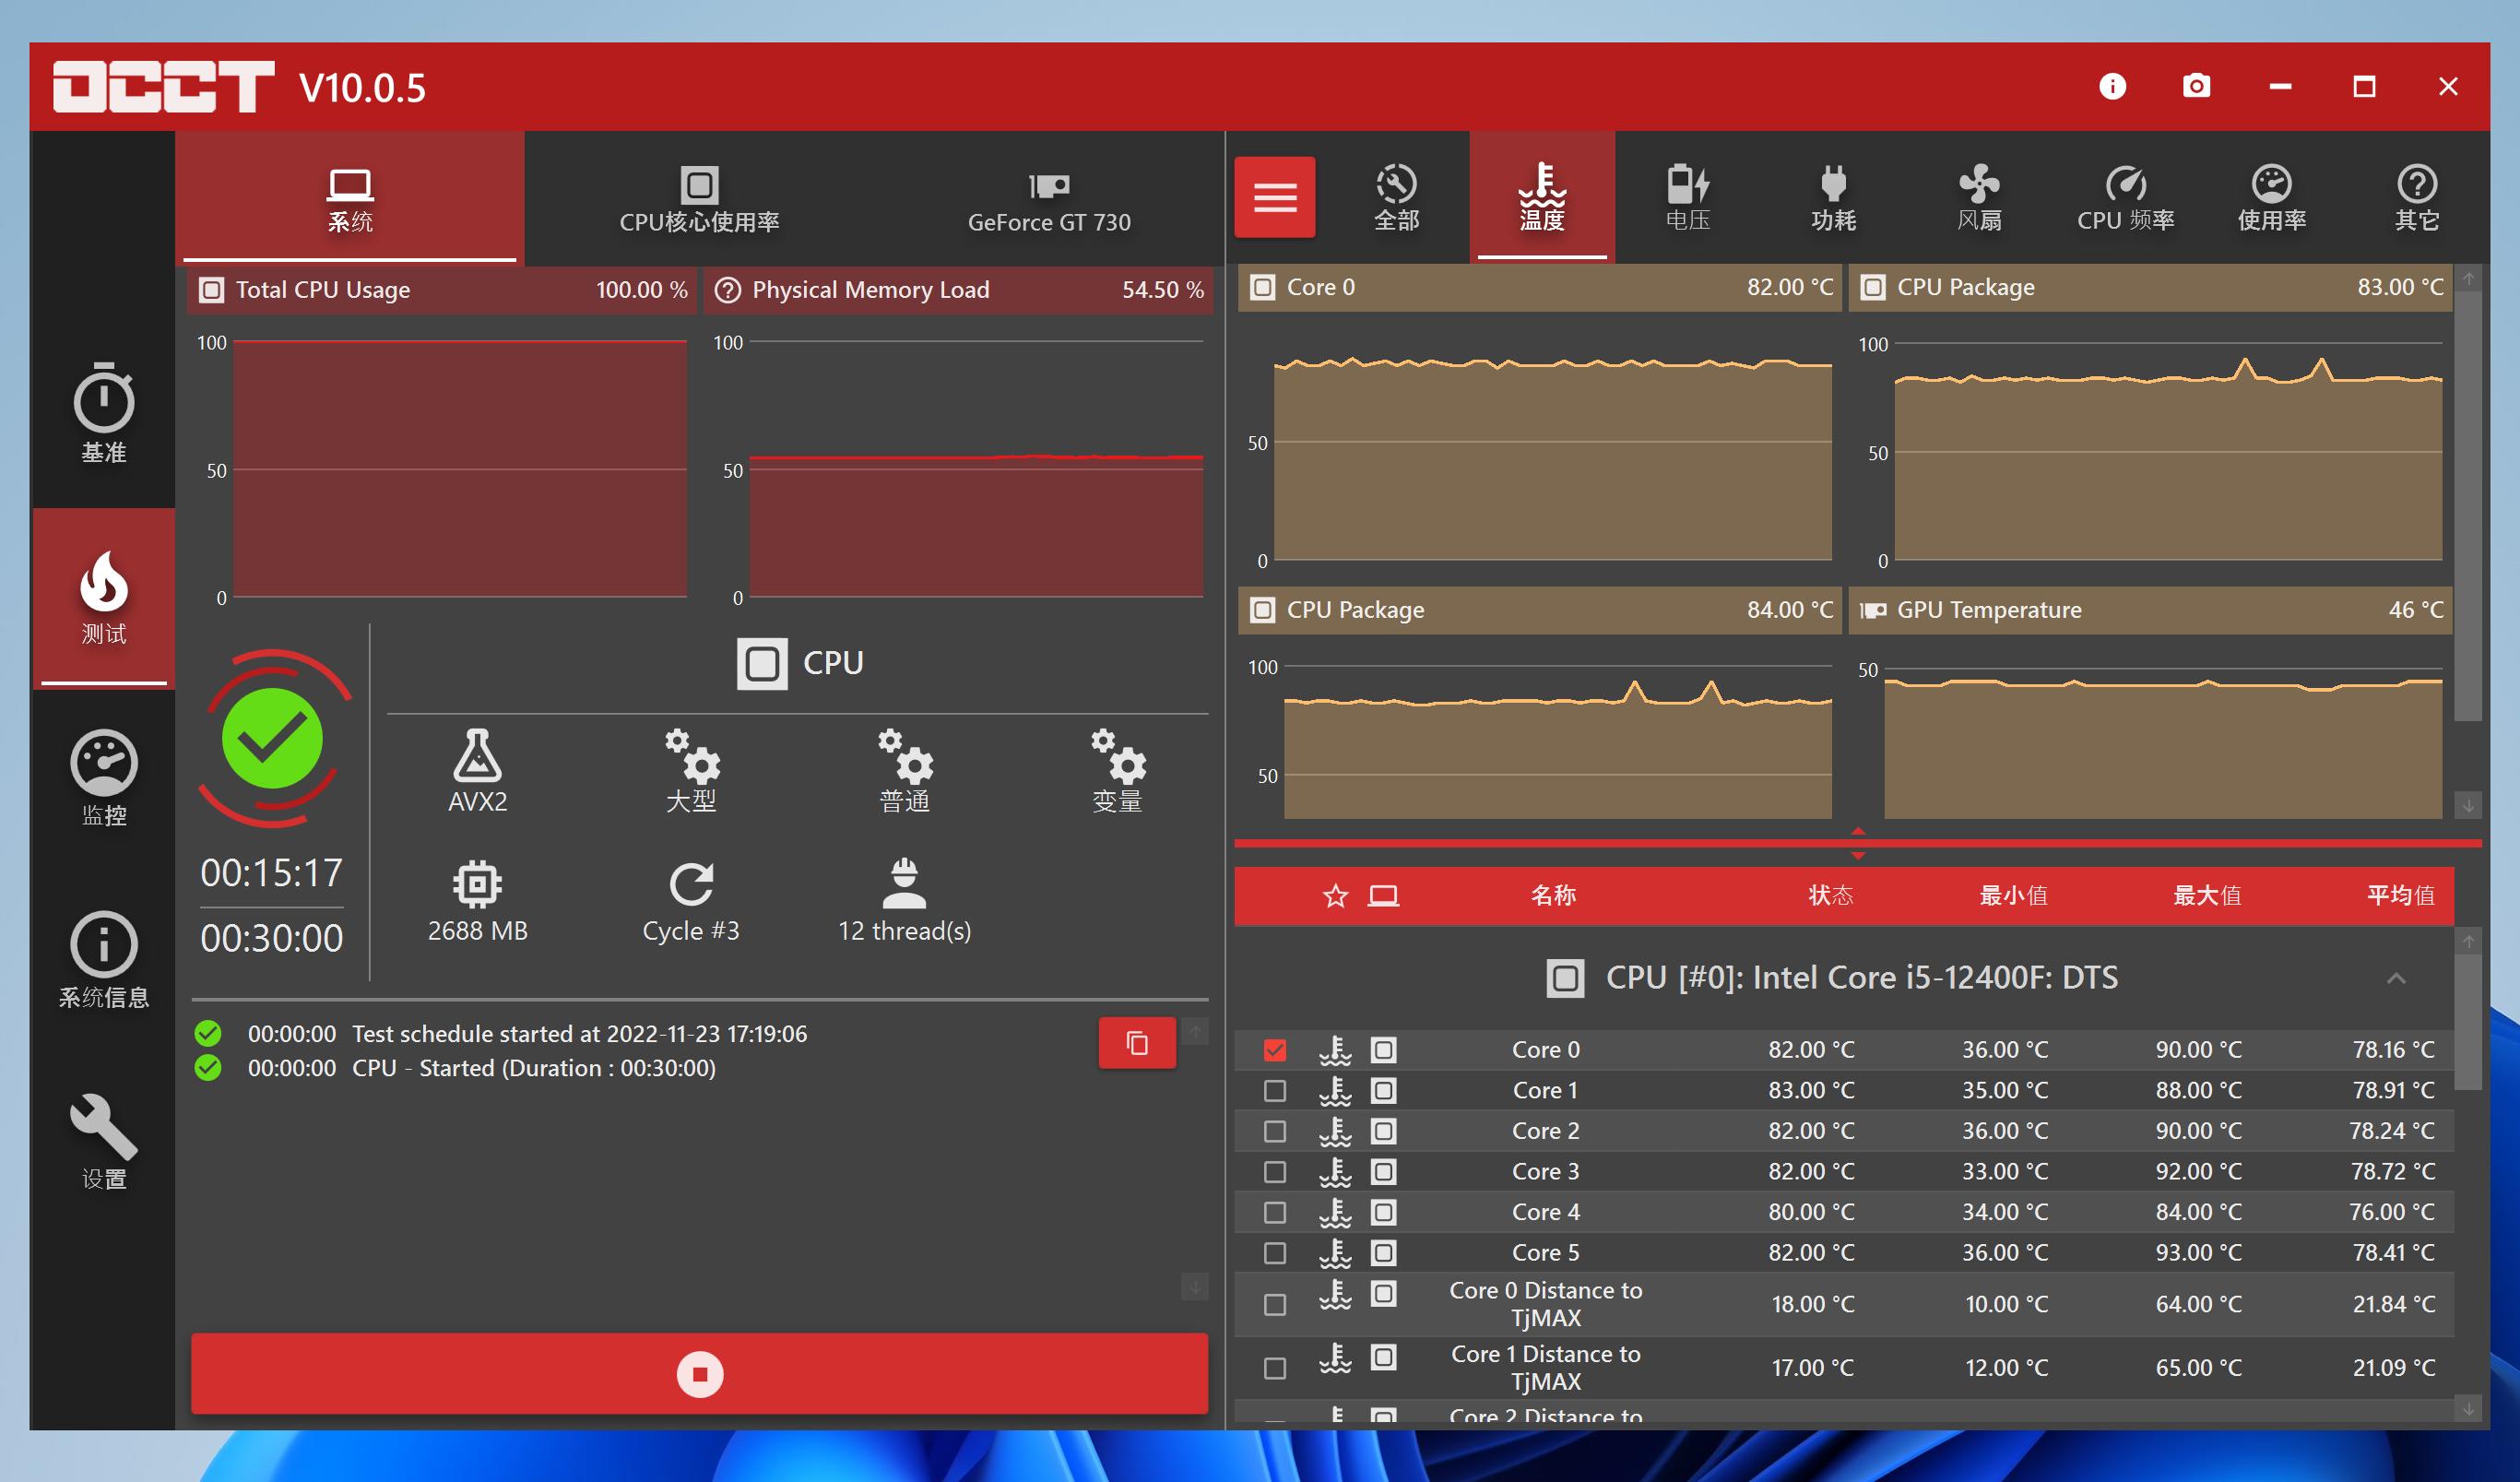Uncheck the Core 0 checkbox
The width and height of the screenshot is (2520, 1482).
click(x=1274, y=1050)
